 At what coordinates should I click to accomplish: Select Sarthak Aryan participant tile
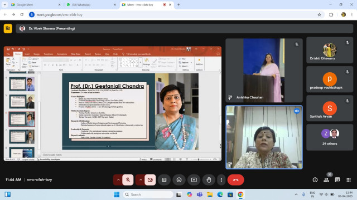click(x=330, y=108)
